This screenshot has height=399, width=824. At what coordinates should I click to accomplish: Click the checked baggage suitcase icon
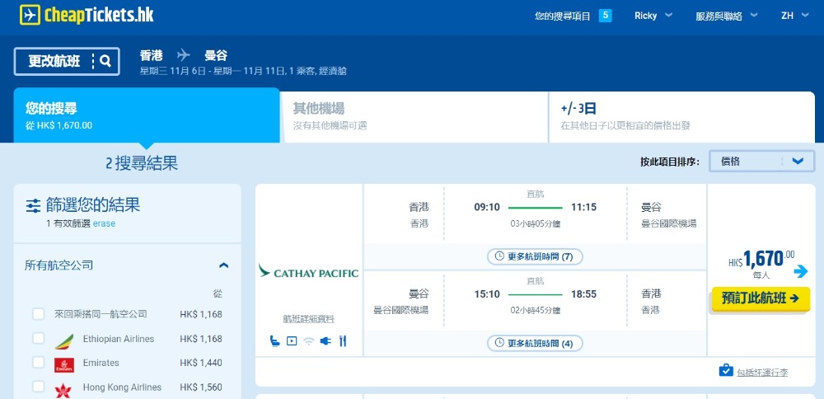(x=725, y=371)
